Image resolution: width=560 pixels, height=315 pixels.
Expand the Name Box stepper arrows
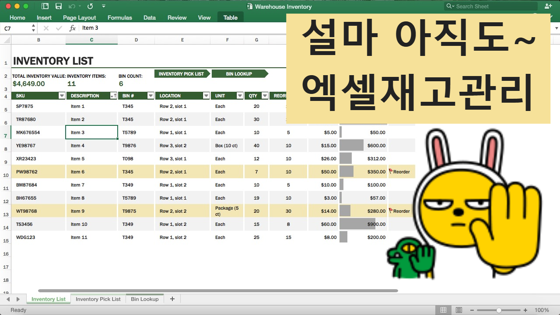[x=34, y=28]
